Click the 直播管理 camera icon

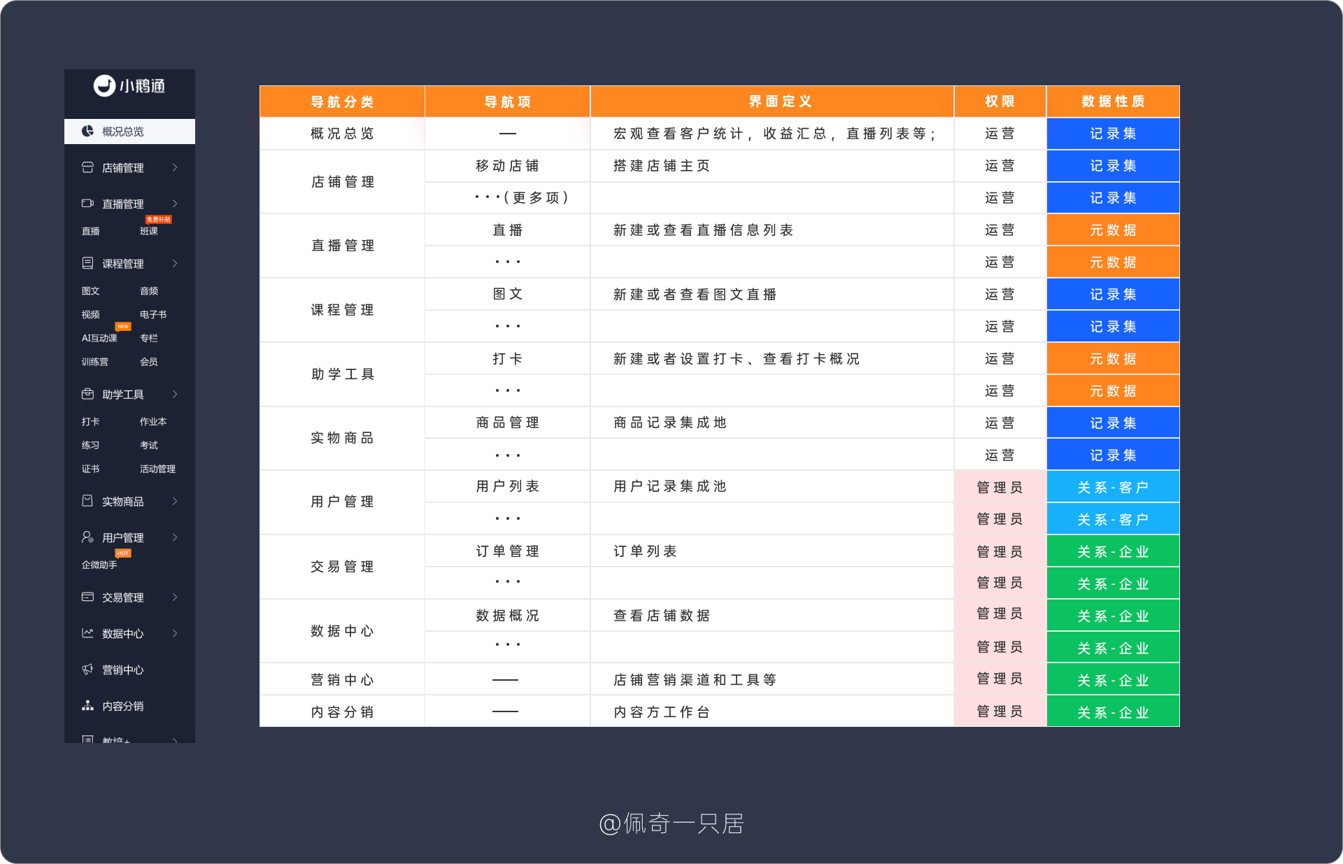[x=87, y=204]
